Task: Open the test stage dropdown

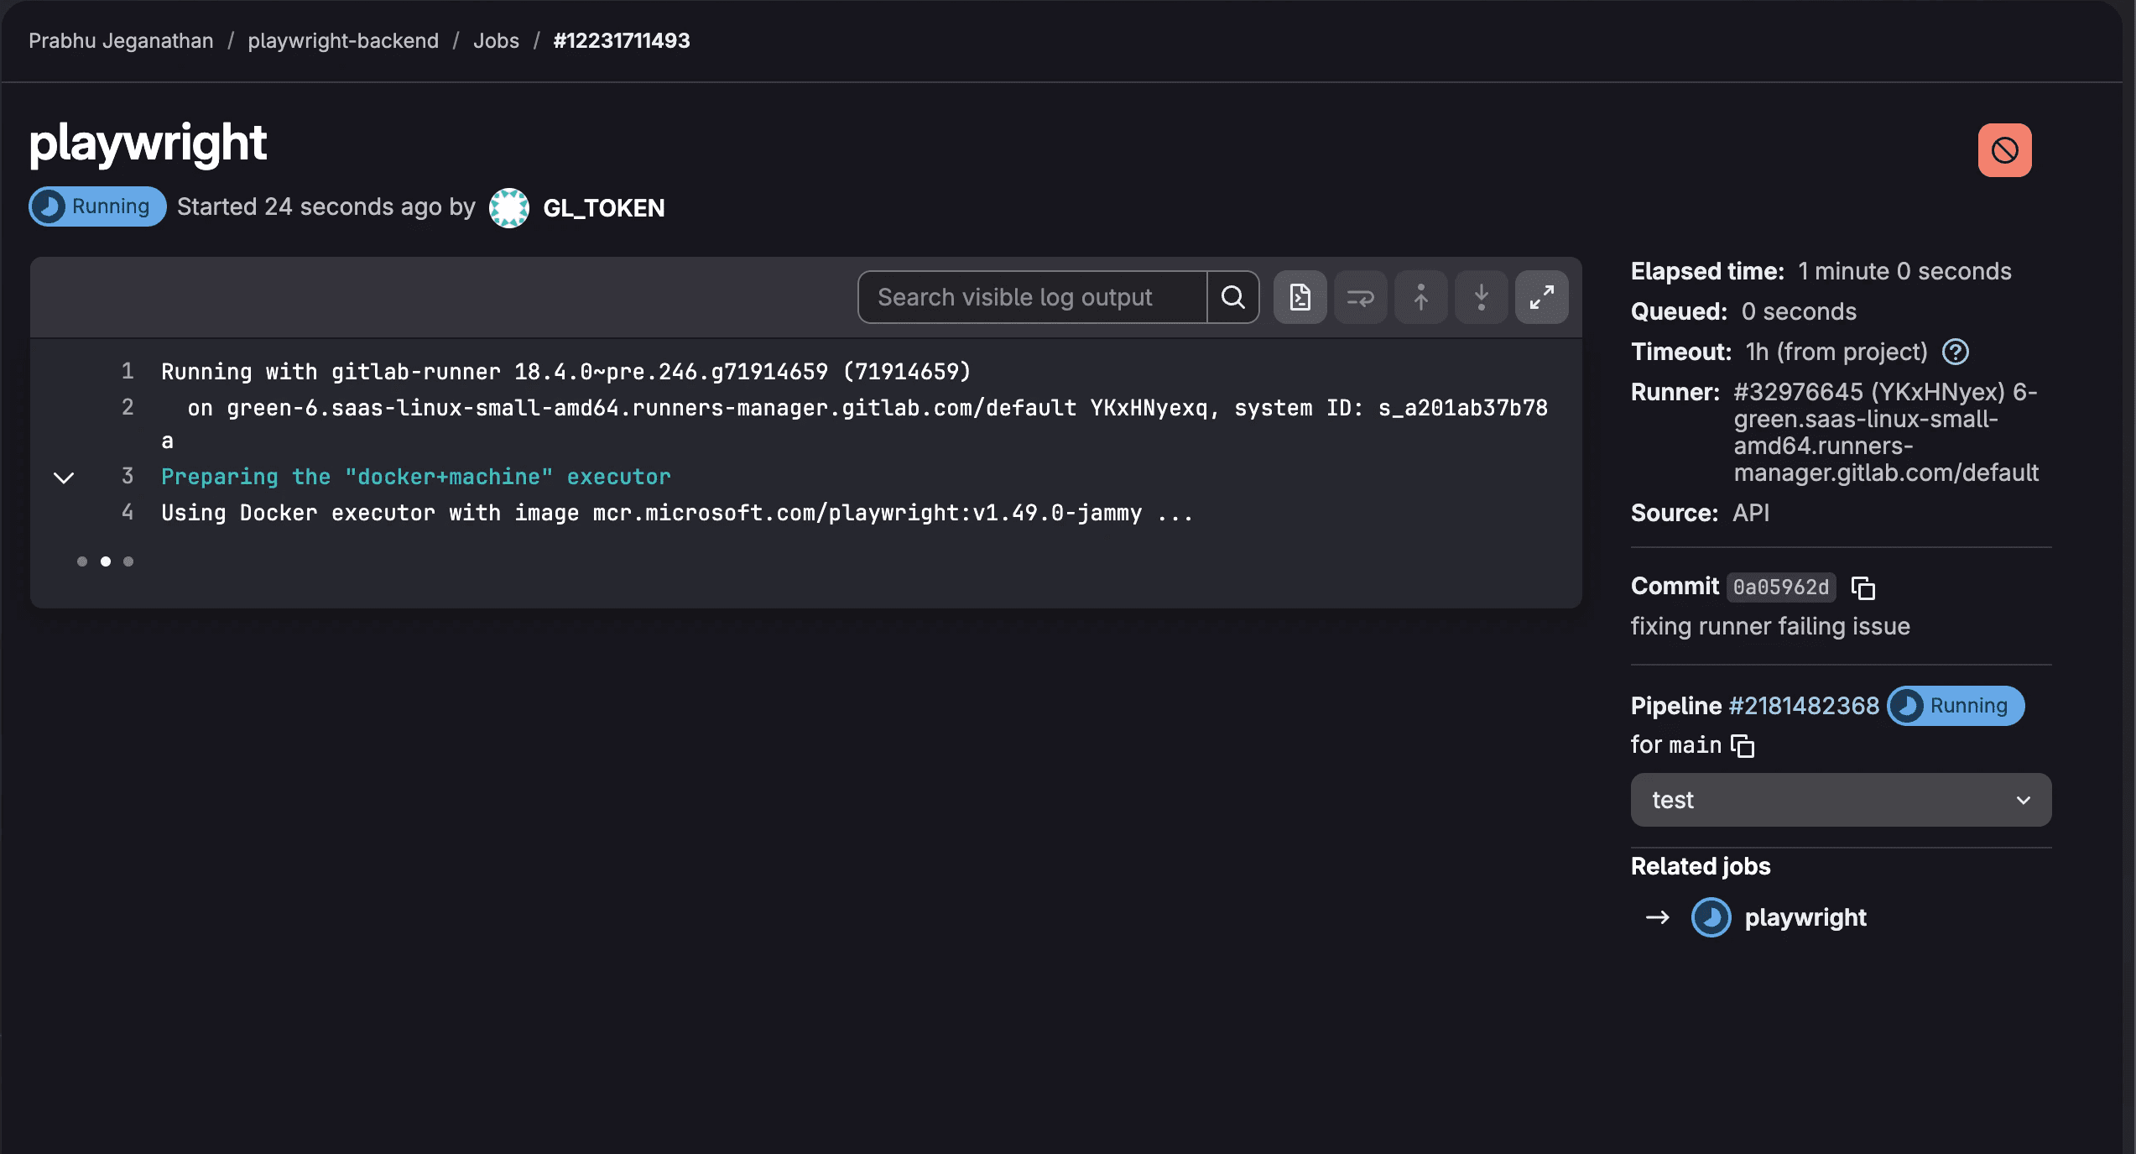Action: click(1841, 800)
